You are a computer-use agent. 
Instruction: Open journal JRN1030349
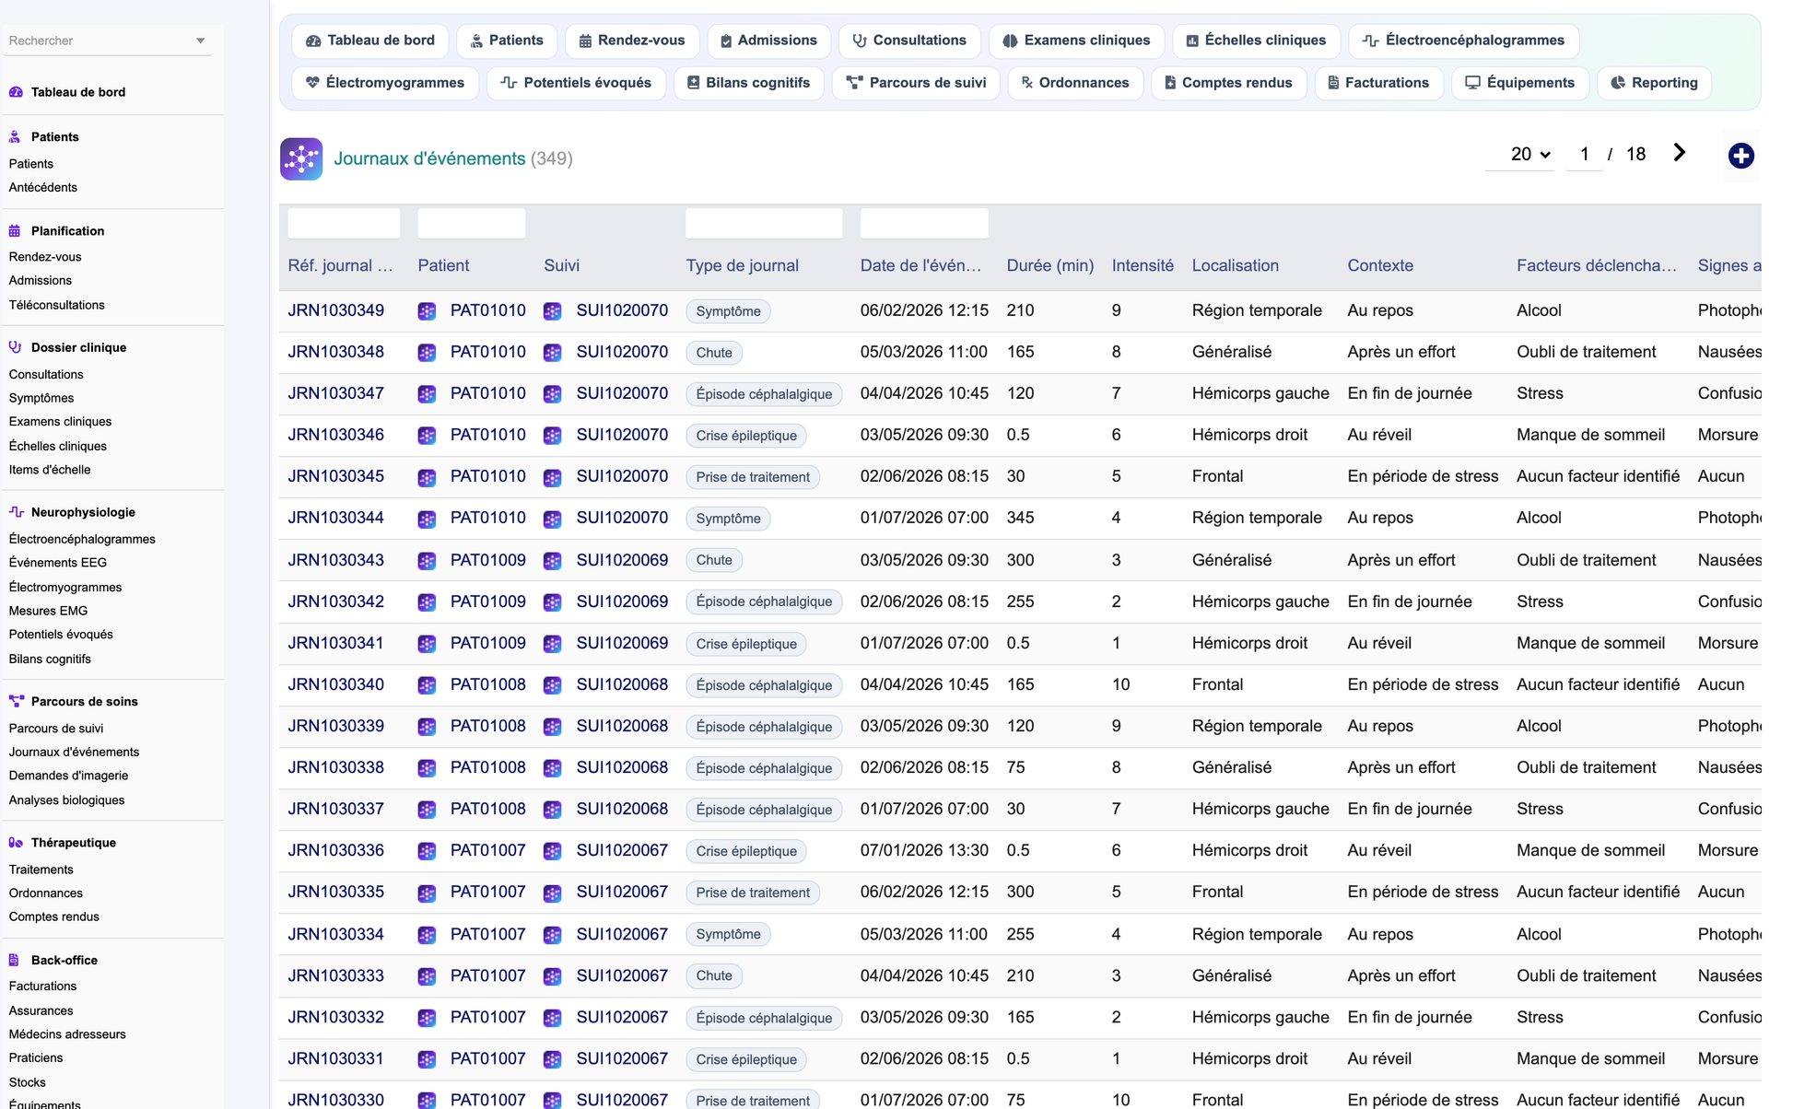pos(335,310)
